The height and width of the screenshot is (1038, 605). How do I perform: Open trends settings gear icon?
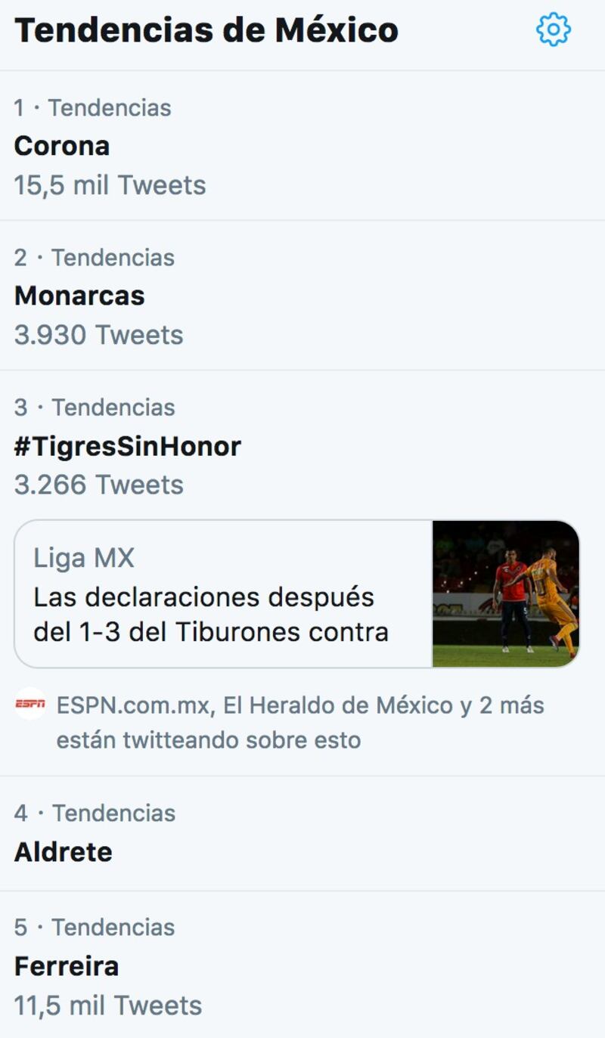click(x=554, y=29)
